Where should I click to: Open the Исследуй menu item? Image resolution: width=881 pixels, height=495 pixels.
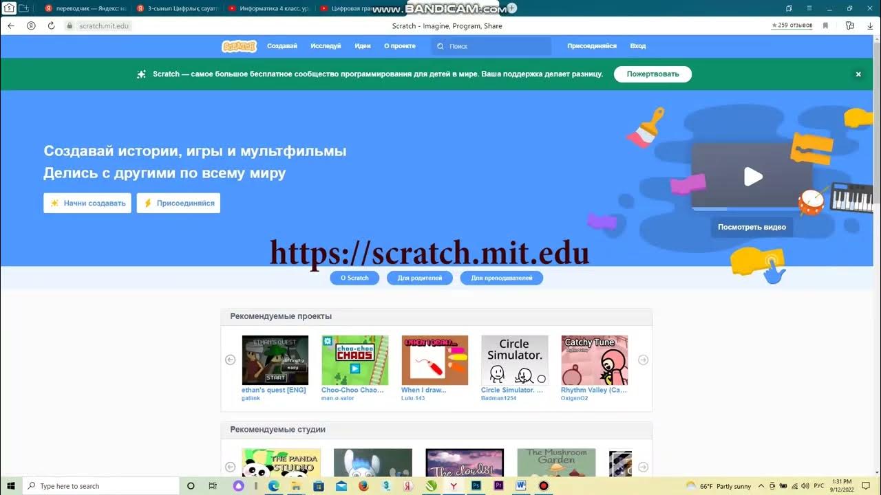pos(326,46)
